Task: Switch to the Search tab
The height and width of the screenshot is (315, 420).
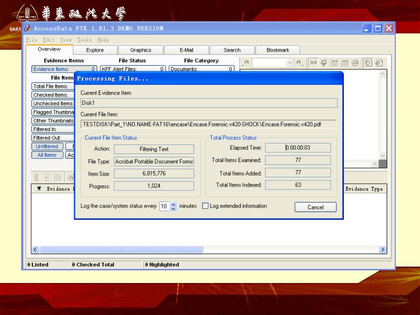Action: point(232,50)
